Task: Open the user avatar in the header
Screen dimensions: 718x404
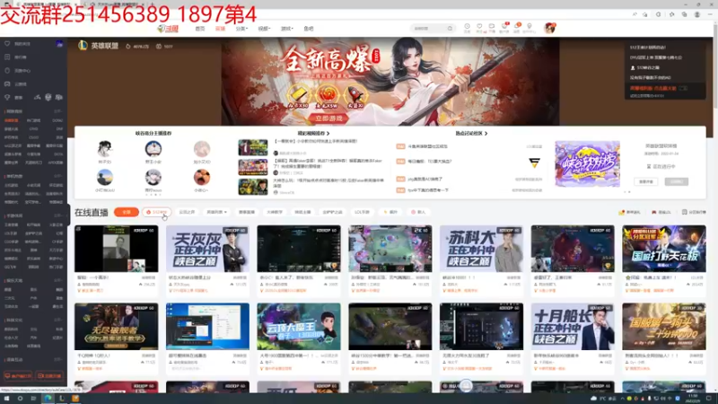Action: 549,28
